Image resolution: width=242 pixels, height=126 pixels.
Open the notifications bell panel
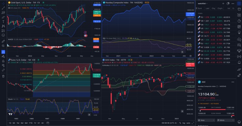tap(239, 63)
